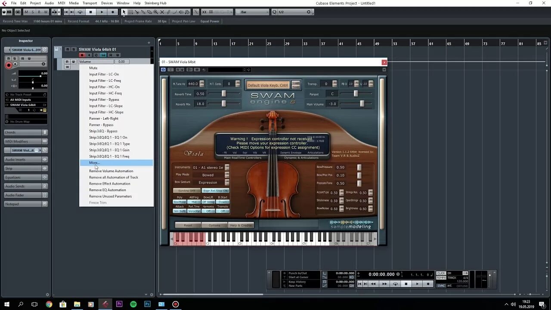The width and height of the screenshot is (551, 310).
Task: Open the Volume automation parameter dropdown
Action: click(x=96, y=62)
